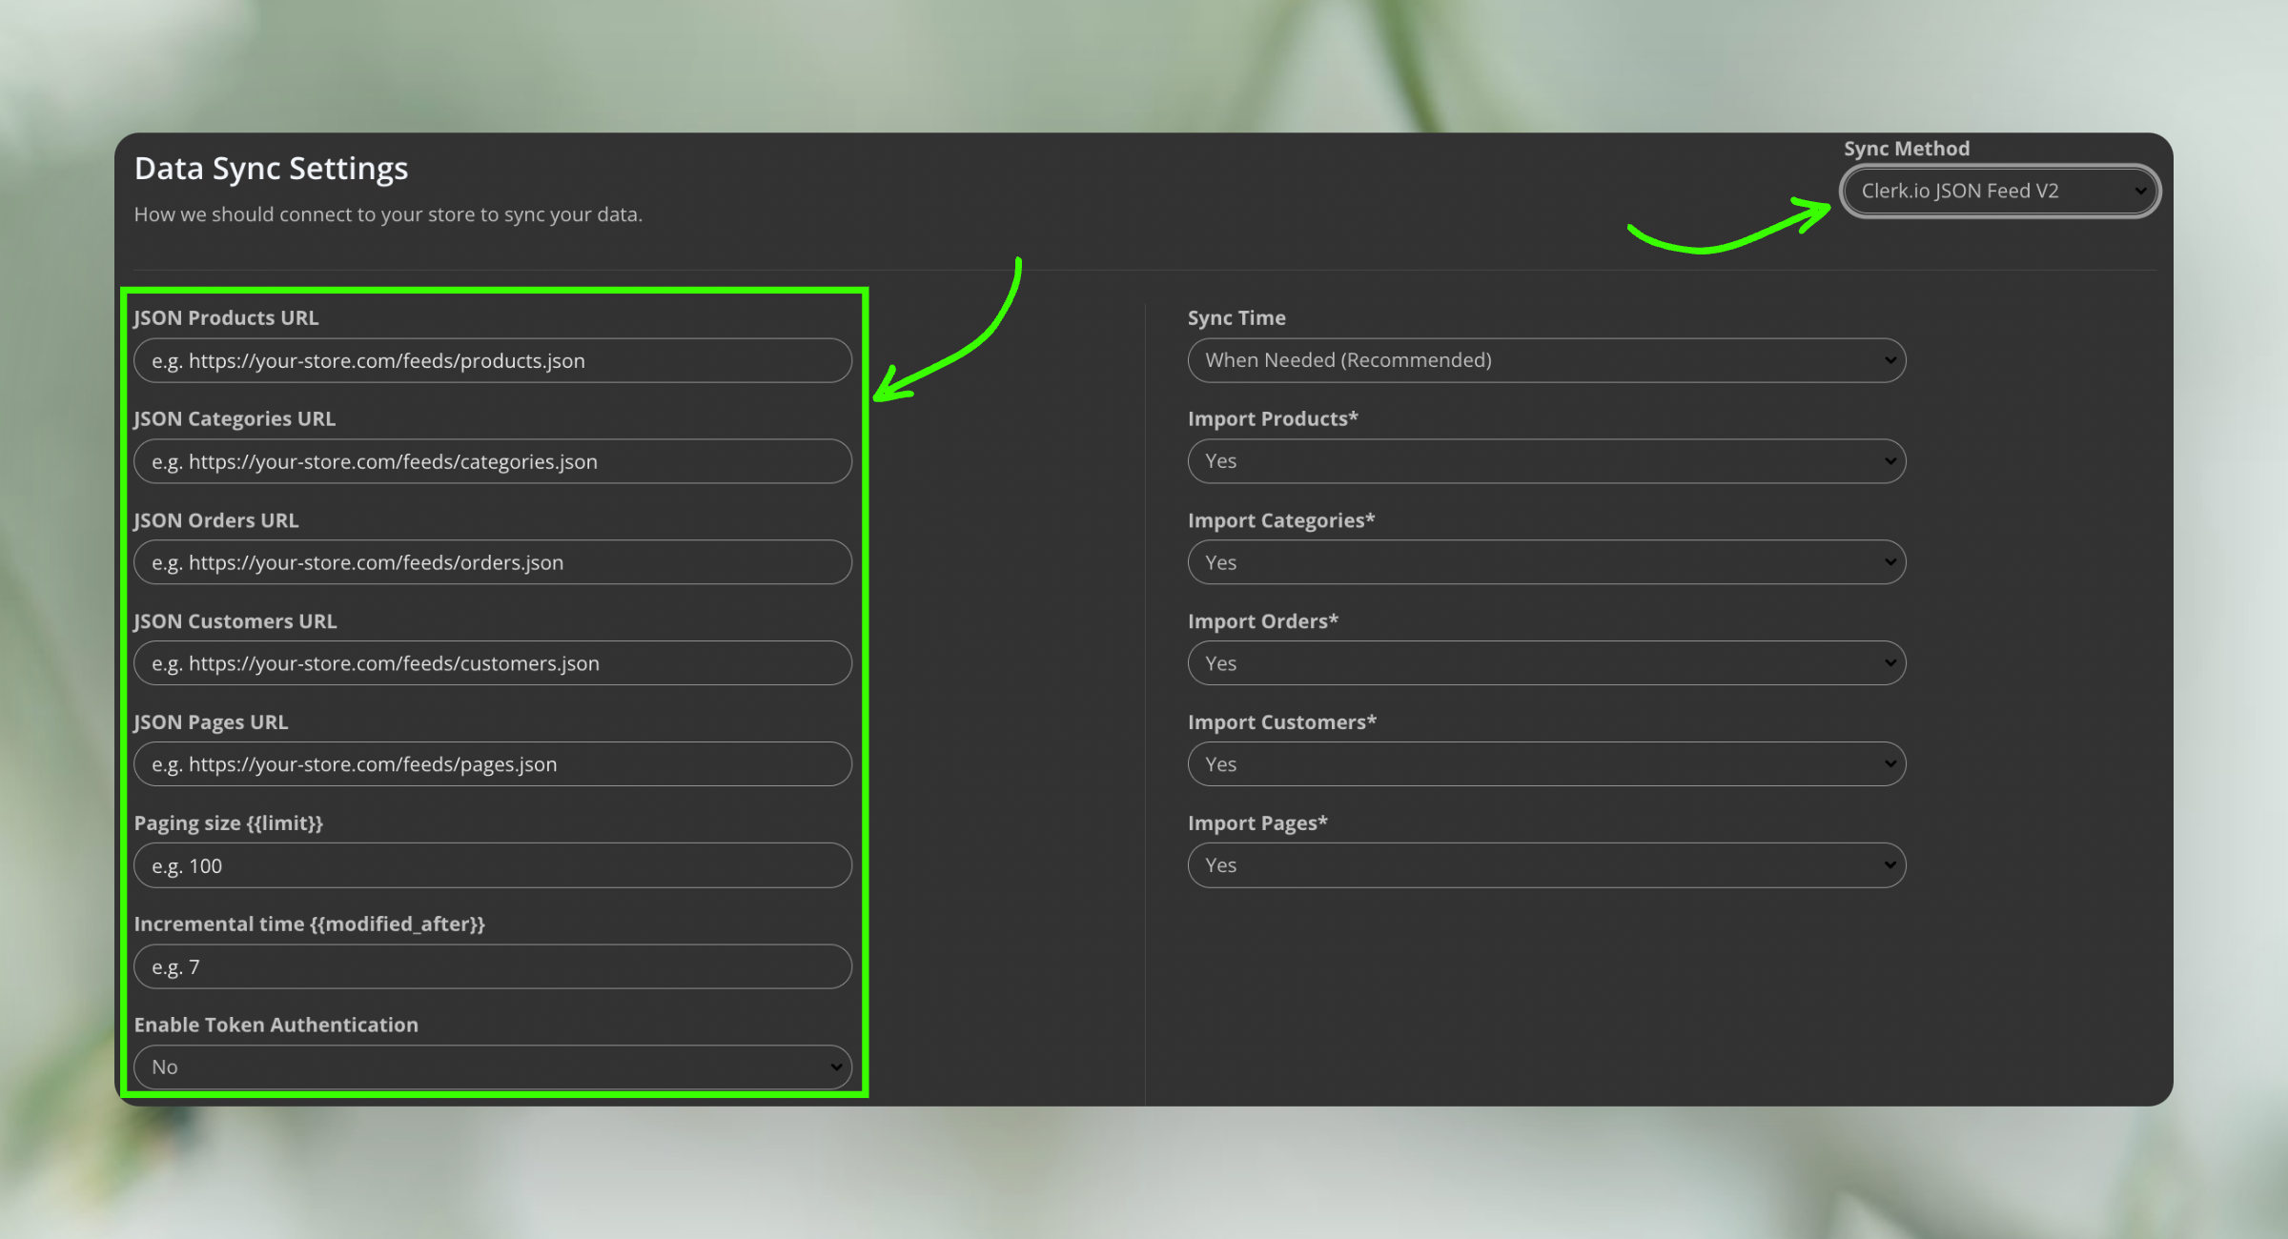Click the JSON Categories URL field
The width and height of the screenshot is (2288, 1239).
[x=492, y=462]
